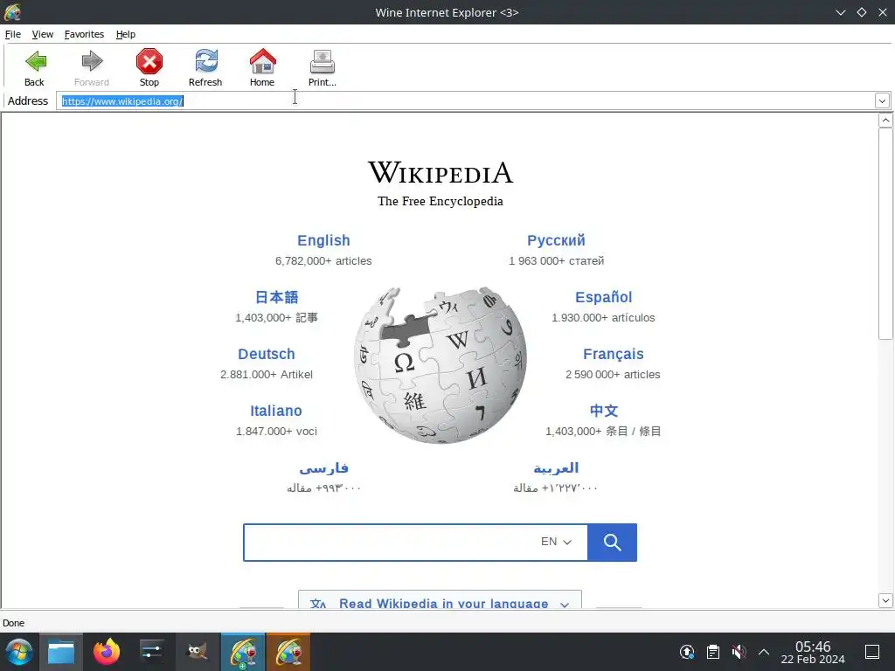Open the Français Wikipedia link
This screenshot has width=895, height=671.
pos(613,355)
